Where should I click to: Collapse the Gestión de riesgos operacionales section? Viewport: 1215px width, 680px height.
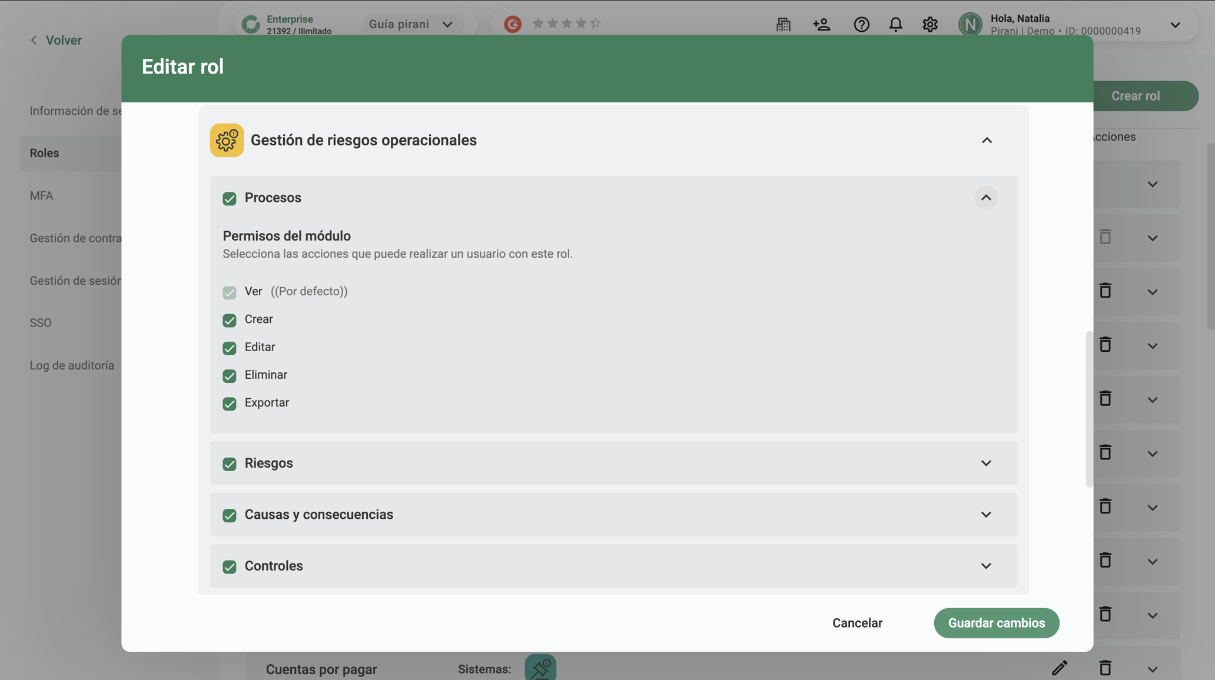click(987, 140)
